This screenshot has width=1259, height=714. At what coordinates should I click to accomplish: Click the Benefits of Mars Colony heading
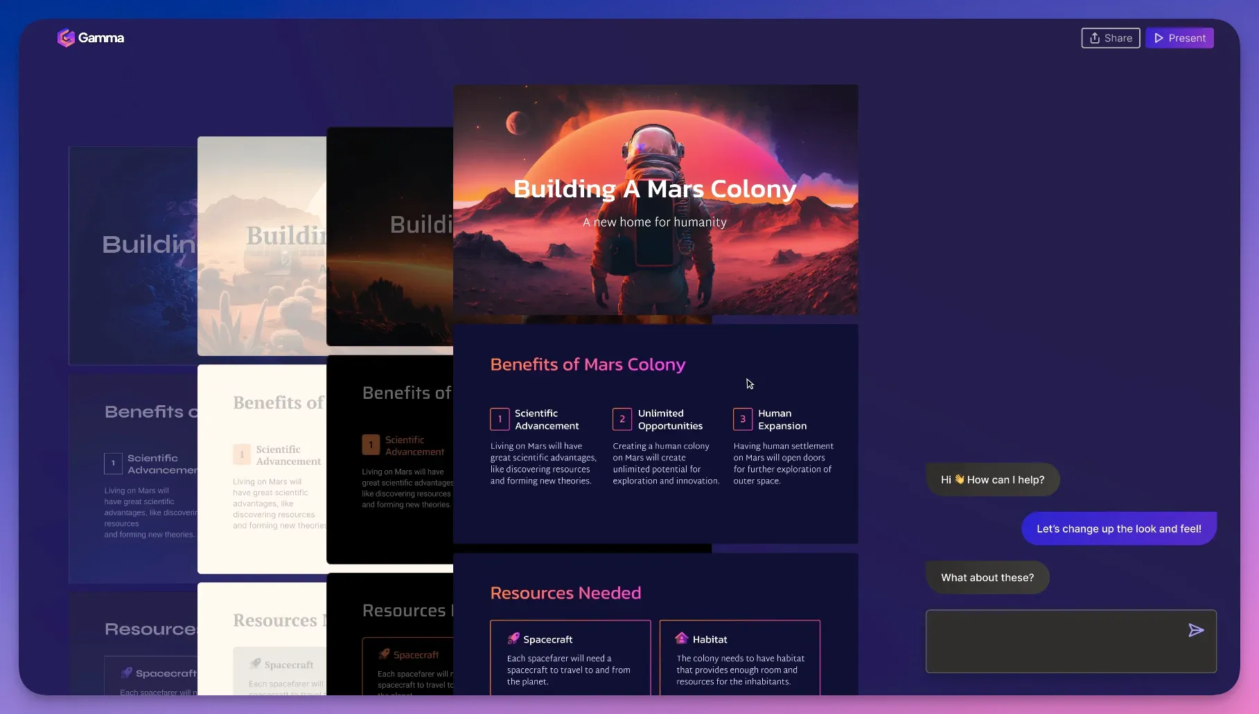(588, 364)
